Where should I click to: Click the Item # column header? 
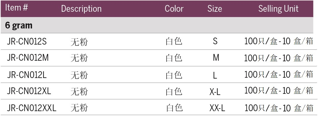click(x=17, y=8)
